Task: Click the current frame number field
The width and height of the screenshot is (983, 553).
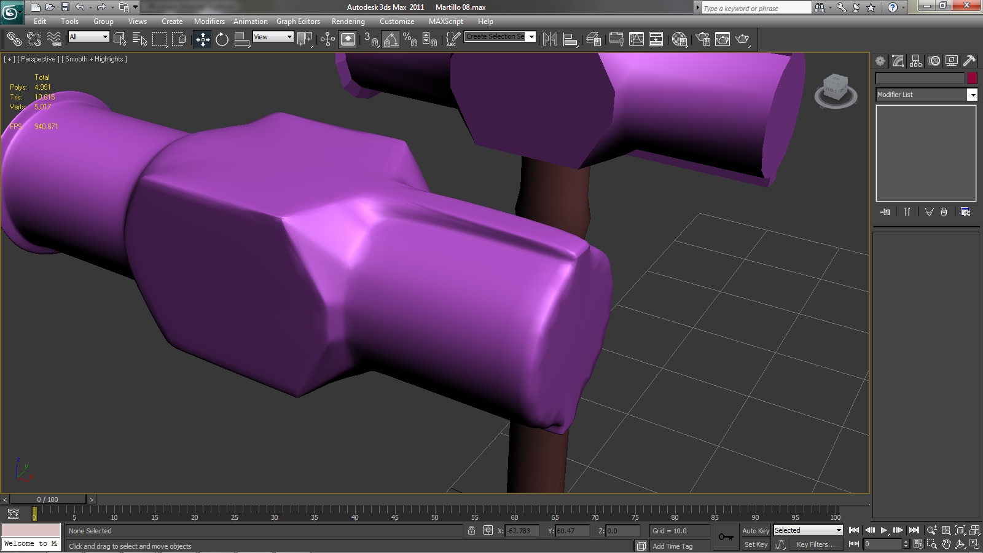Action: 882,544
